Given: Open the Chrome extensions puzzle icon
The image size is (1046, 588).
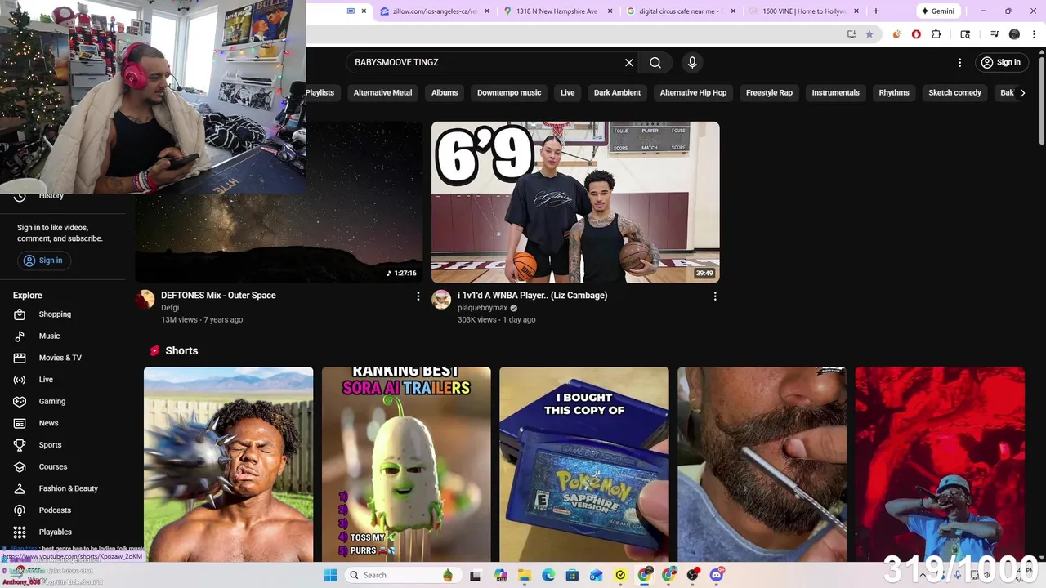Looking at the screenshot, I should tap(936, 34).
